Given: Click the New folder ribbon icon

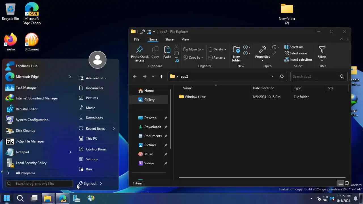Looking at the screenshot, I should tap(236, 50).
